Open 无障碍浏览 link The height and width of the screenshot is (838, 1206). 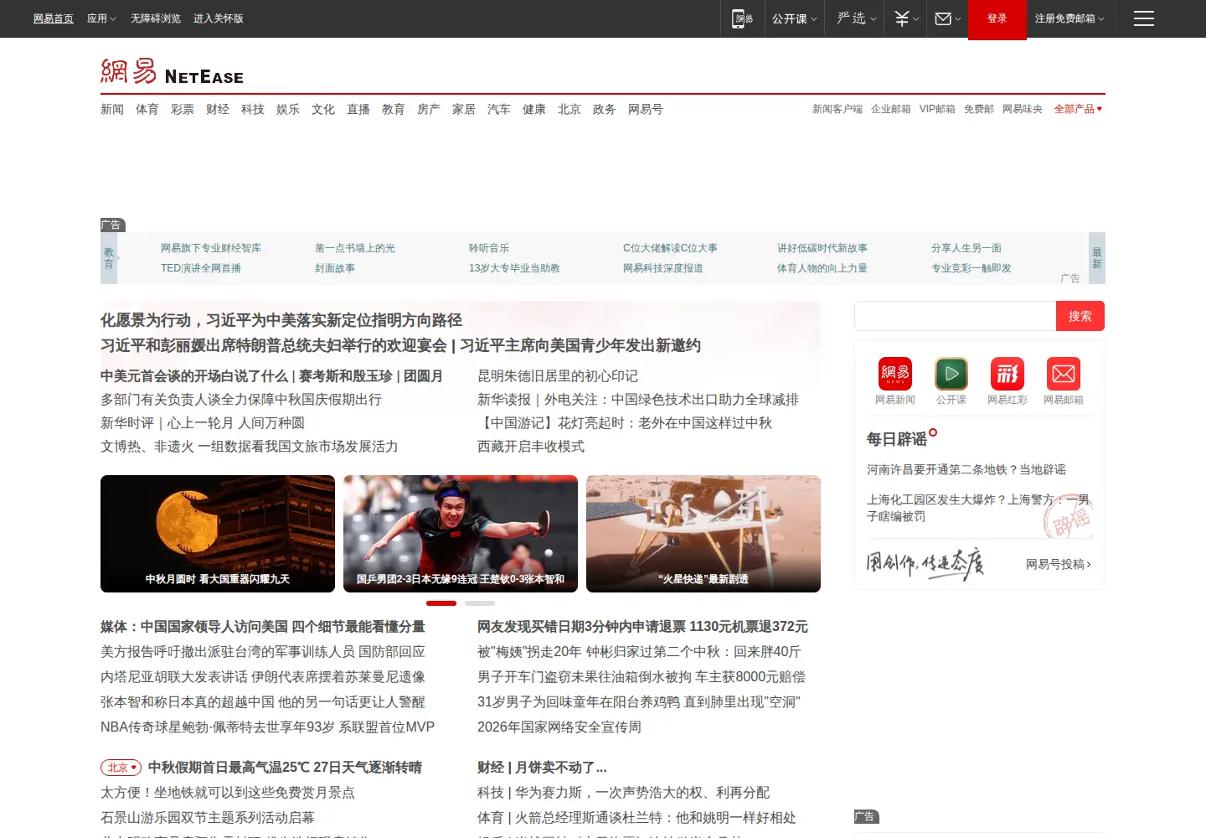[x=156, y=18]
